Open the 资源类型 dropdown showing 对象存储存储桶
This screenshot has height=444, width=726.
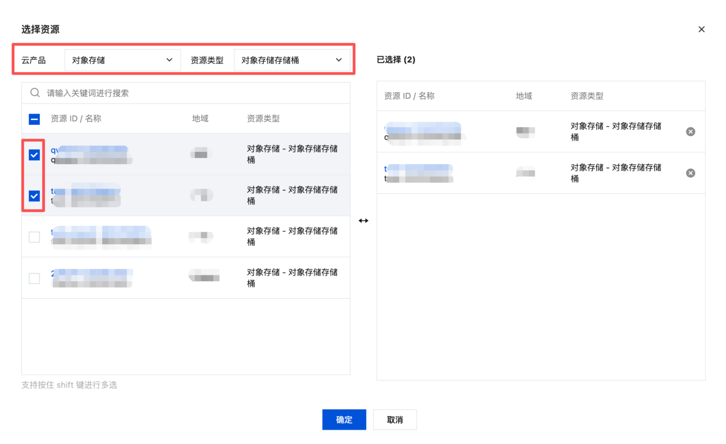point(292,60)
